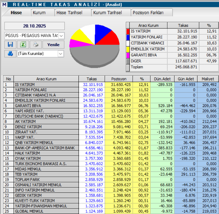Click the printer icon button

tap(36, 44)
